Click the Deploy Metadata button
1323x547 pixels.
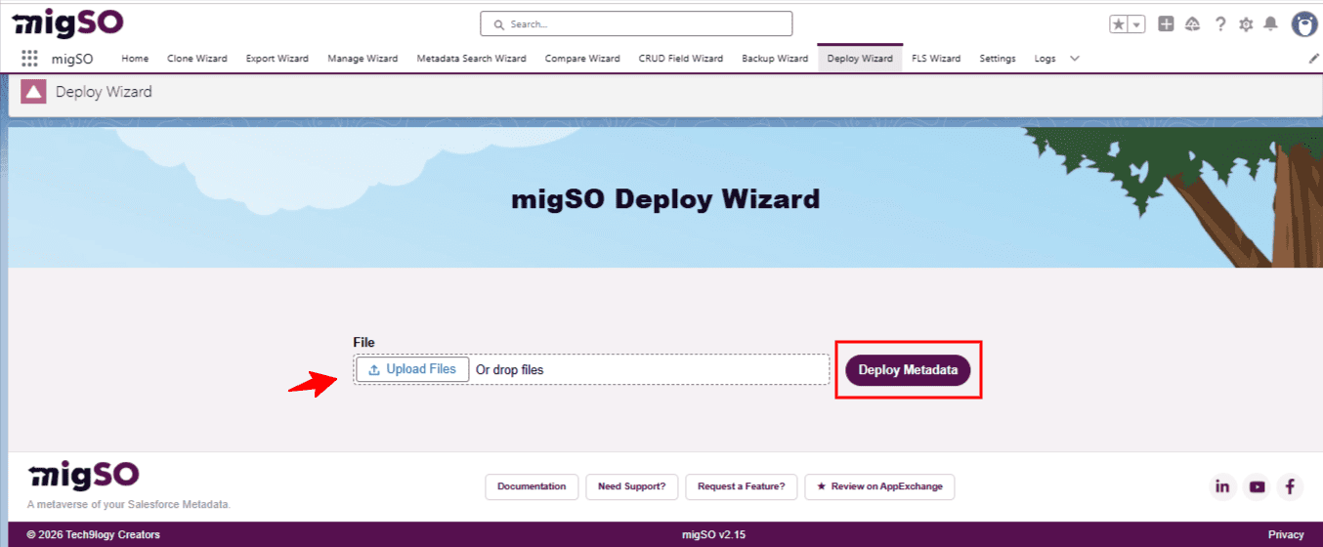click(x=908, y=370)
